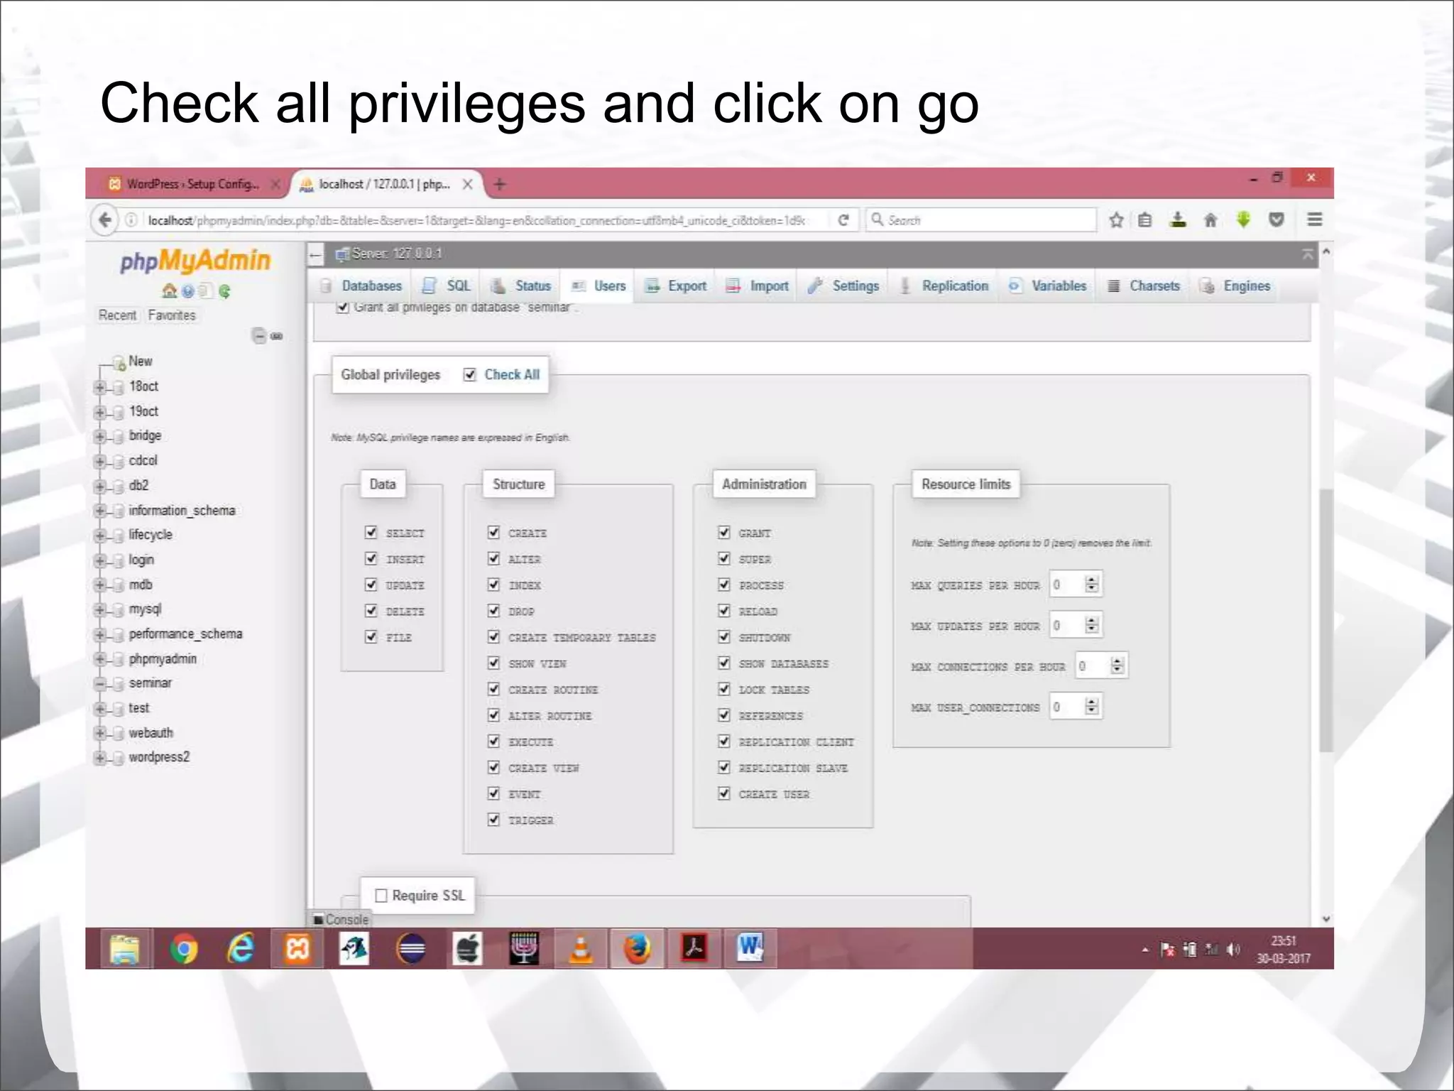Switch to the Import tab

click(758, 286)
